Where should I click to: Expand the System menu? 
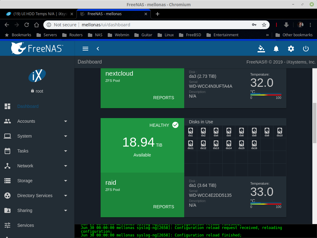(37, 136)
